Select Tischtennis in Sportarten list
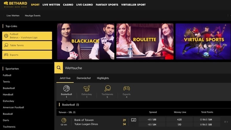This screenshot has width=231, height=130. point(9,127)
